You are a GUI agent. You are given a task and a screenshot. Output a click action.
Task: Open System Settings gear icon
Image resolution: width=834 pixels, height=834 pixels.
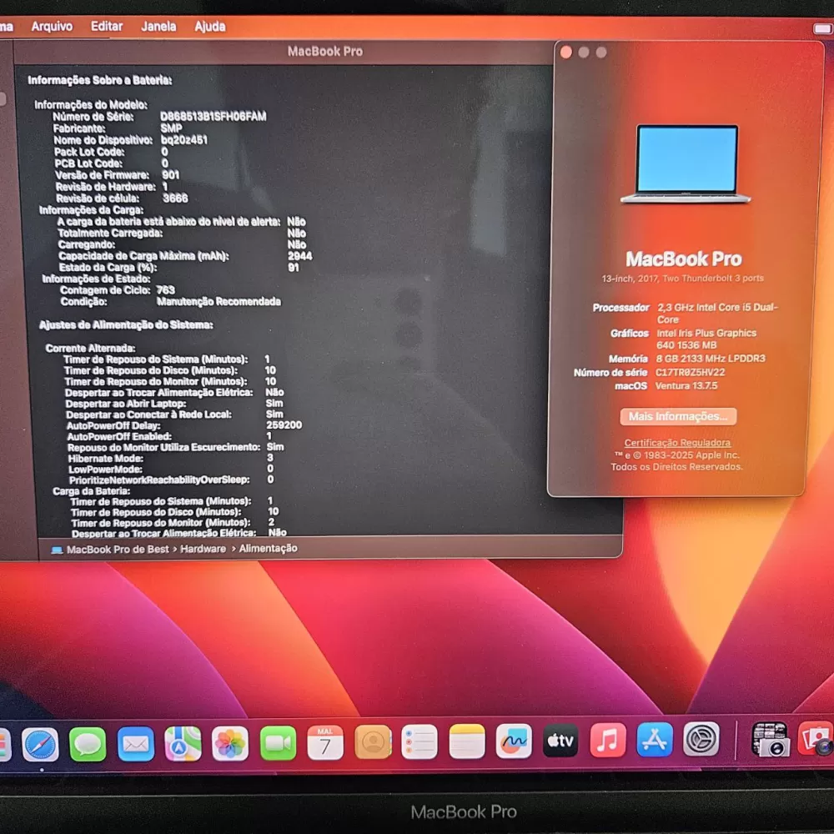[x=701, y=739]
